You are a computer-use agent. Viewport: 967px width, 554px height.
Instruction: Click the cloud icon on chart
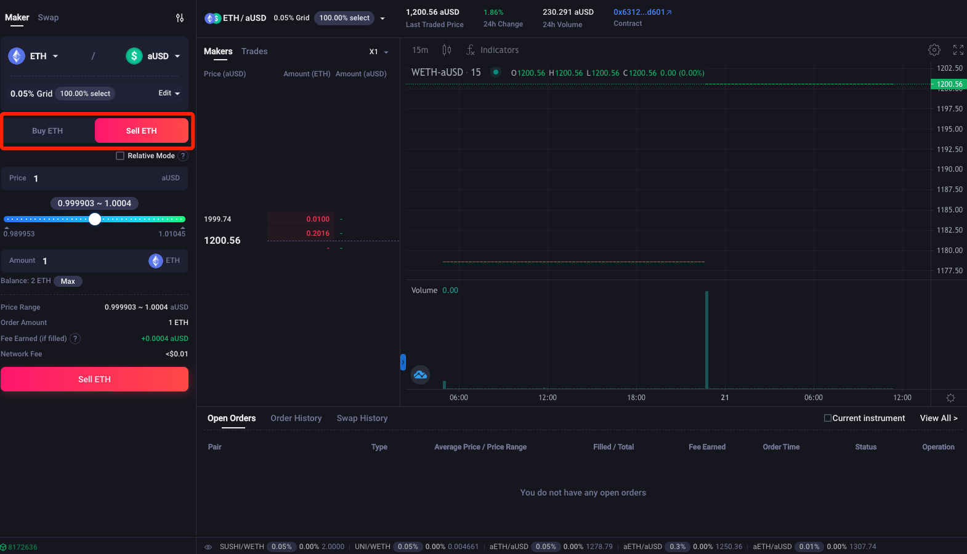click(x=420, y=375)
